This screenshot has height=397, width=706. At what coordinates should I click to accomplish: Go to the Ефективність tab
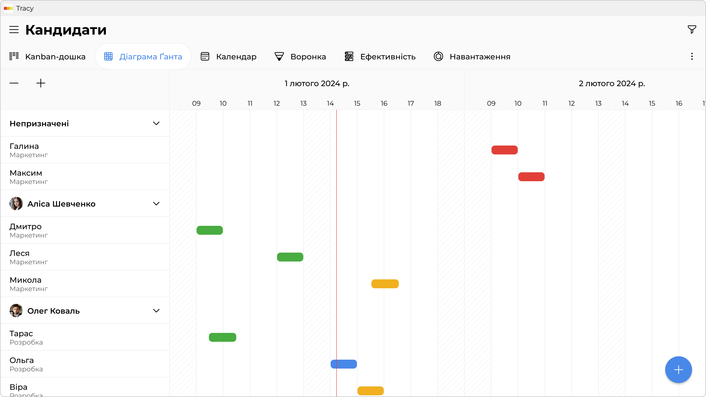pos(380,57)
